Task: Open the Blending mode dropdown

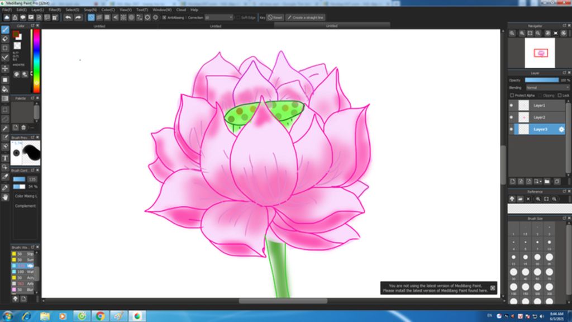Action: click(547, 88)
